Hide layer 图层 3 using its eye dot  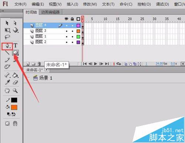[x=67, y=31]
